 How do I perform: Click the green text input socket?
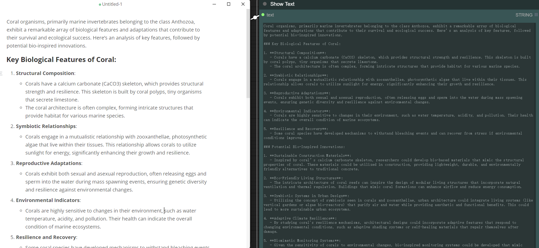point(263,15)
